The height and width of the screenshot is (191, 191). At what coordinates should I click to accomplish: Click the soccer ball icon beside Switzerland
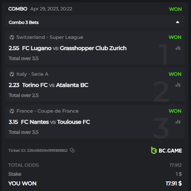tap(12, 37)
